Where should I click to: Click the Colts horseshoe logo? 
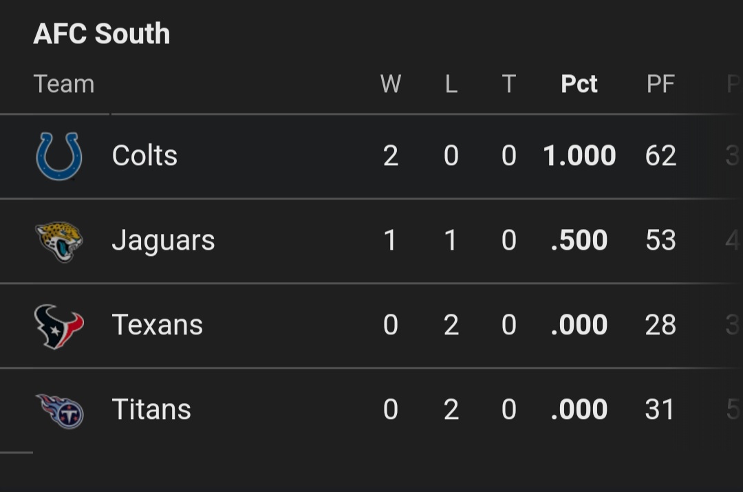pyautogui.click(x=59, y=156)
